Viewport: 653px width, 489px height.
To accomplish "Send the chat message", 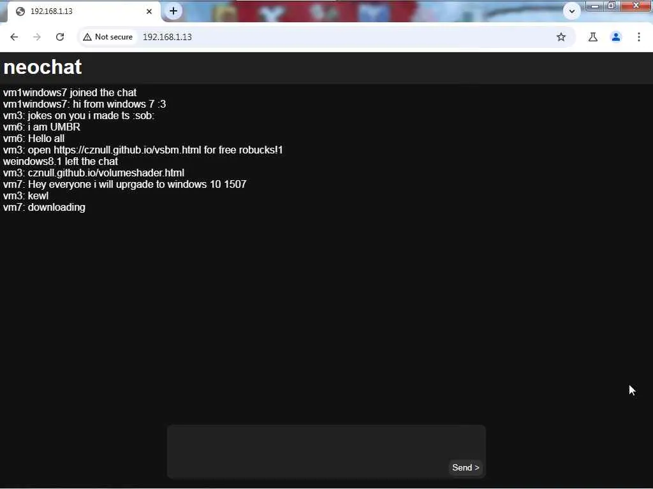I will click(466, 467).
